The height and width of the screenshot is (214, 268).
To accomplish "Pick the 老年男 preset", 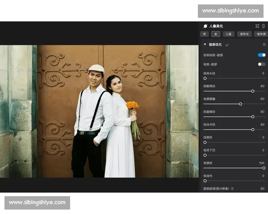I will click(x=260, y=34).
